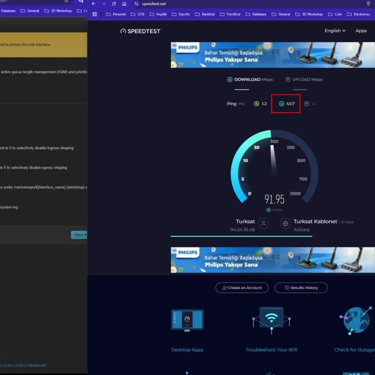Open the Personel bookmark folder

click(x=116, y=14)
